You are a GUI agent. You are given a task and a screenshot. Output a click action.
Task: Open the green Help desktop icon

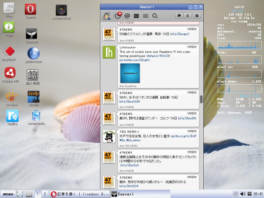[x=9, y=27]
